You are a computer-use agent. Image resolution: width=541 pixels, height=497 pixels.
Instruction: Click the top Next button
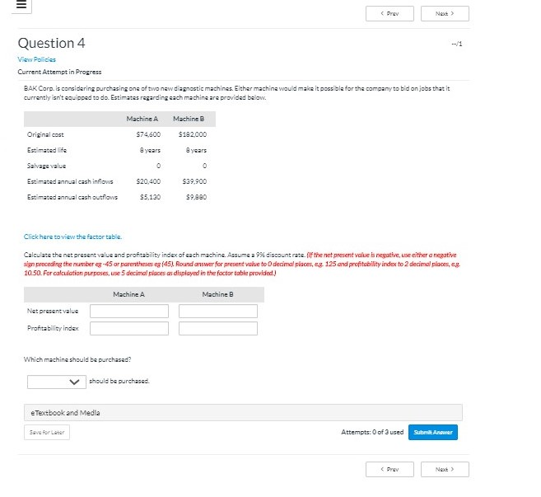point(445,14)
